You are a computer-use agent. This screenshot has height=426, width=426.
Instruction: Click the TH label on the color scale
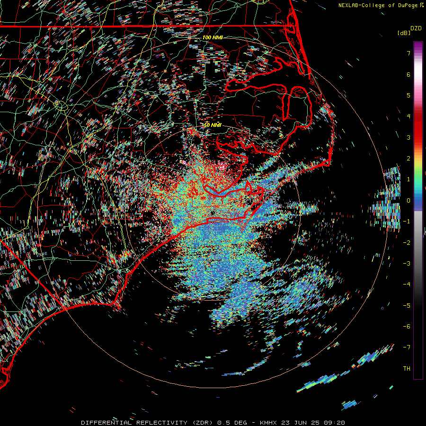click(x=407, y=368)
